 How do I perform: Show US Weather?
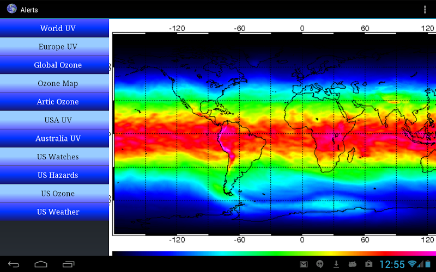[x=55, y=212]
